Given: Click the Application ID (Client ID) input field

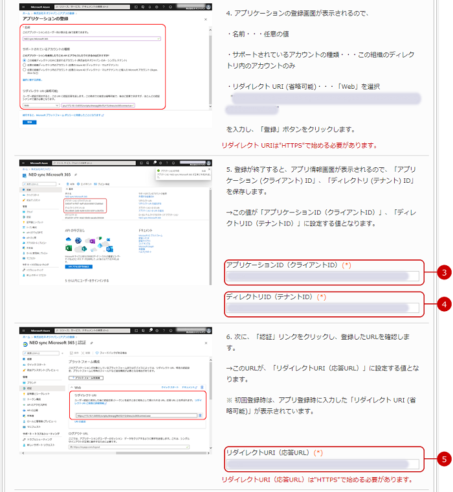Looking at the screenshot, I should pos(322,277).
